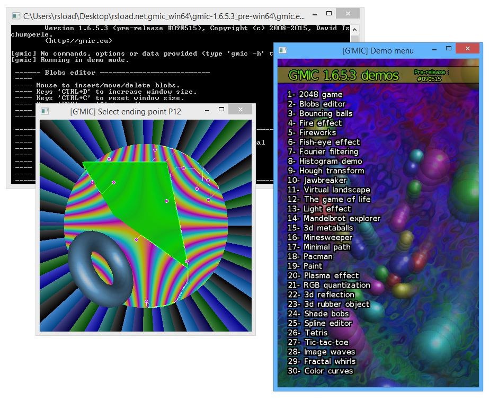Minimize the gmic console window
The height and width of the screenshot is (402, 489).
pos(315,15)
